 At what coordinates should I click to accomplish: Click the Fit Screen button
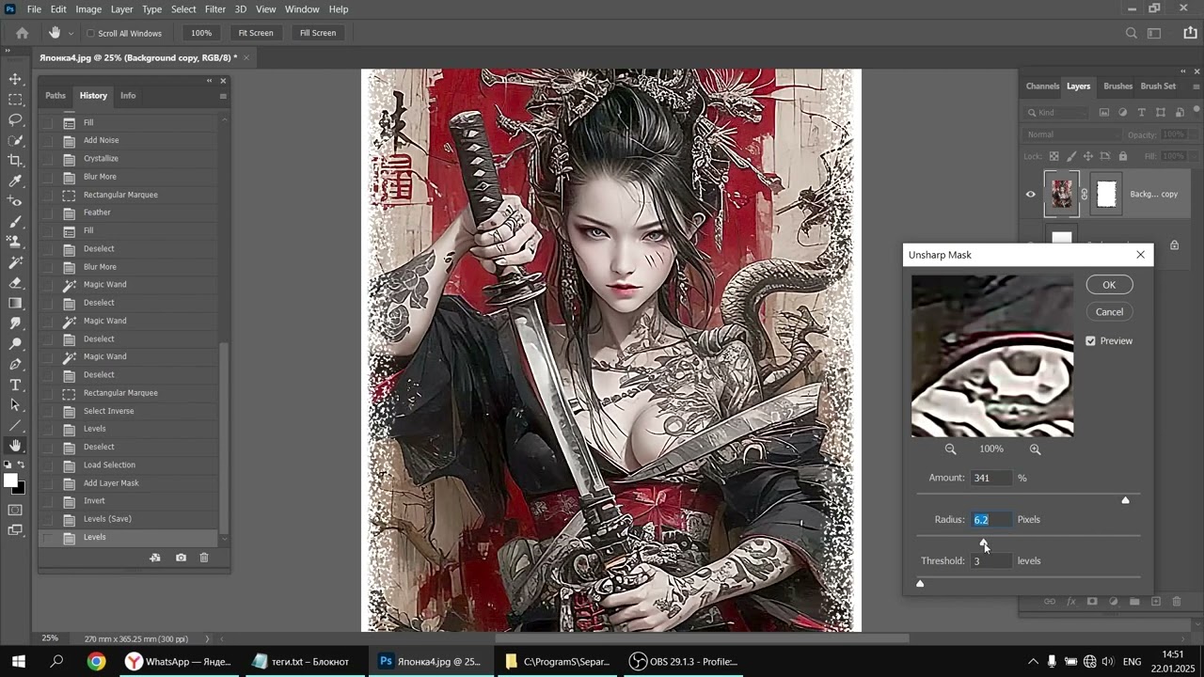tap(256, 33)
